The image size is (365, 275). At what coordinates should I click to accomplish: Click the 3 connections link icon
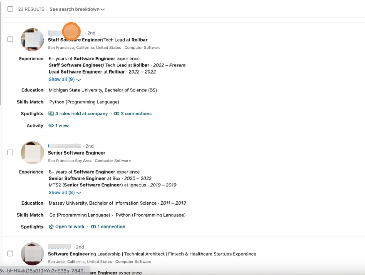117,114
